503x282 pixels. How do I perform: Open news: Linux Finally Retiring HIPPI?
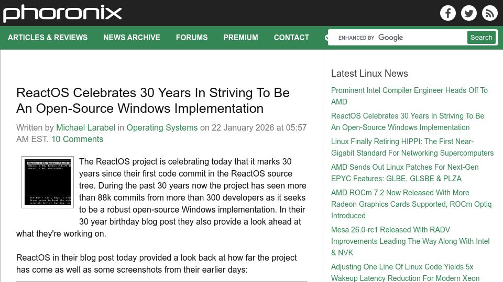(412, 147)
